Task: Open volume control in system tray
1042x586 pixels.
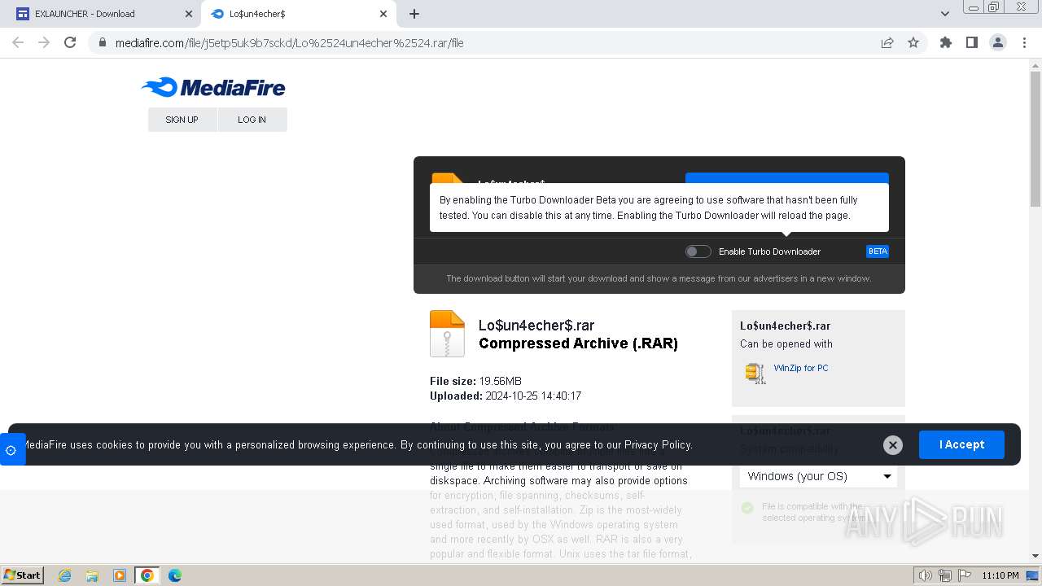Action: 926,575
